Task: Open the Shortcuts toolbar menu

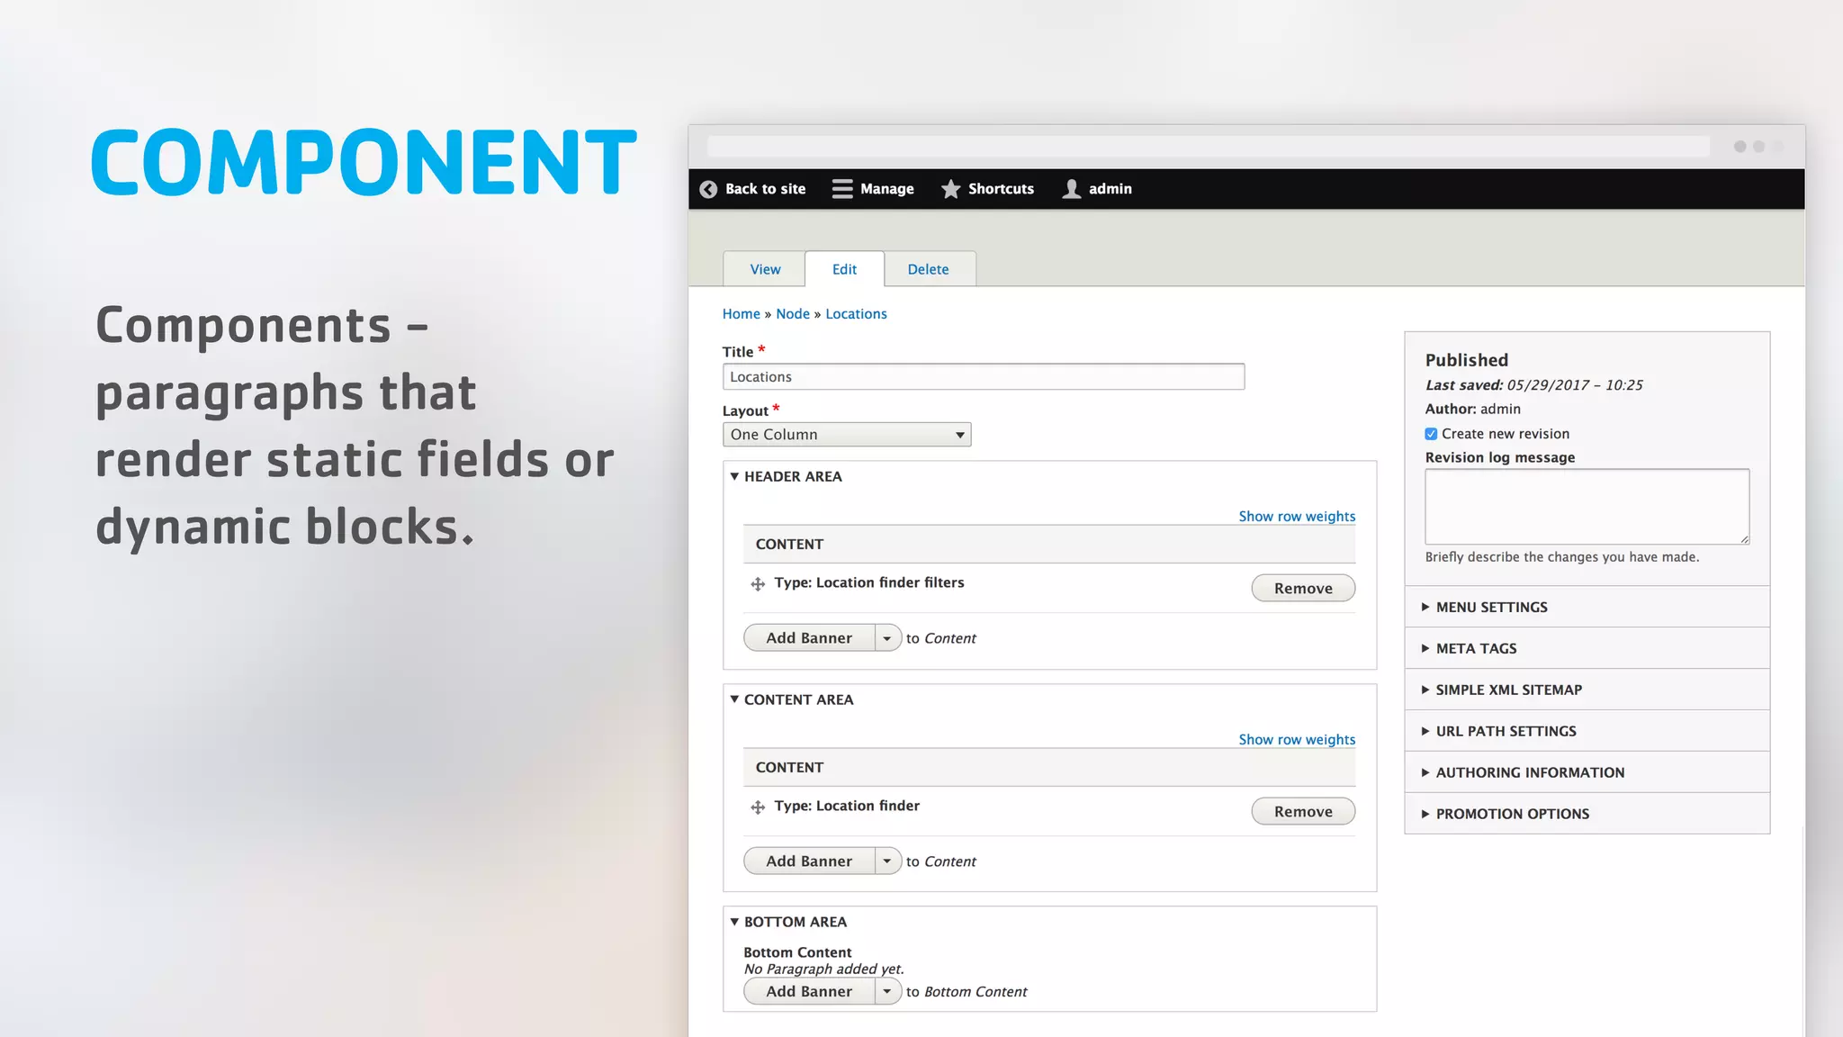Action: [x=987, y=189]
